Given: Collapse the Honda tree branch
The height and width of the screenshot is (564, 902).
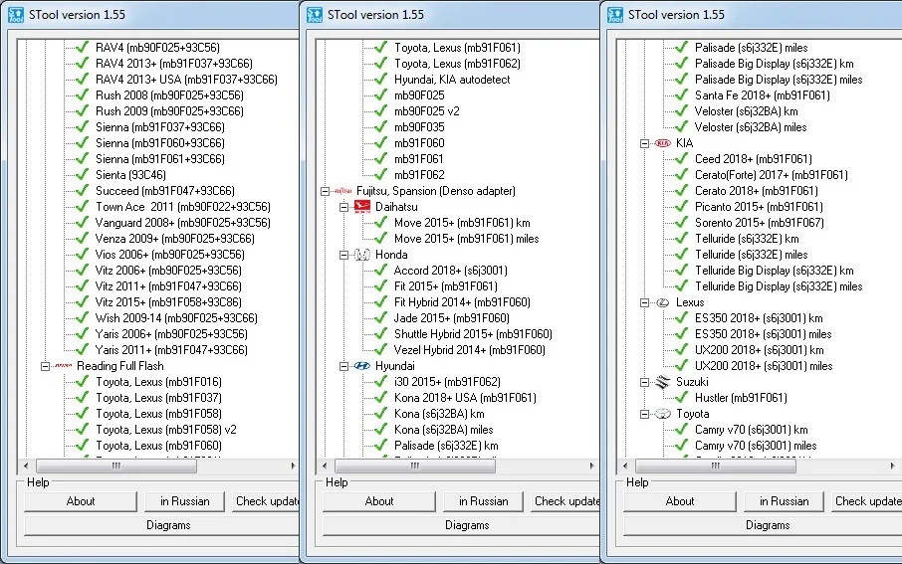Looking at the screenshot, I should 344,255.
